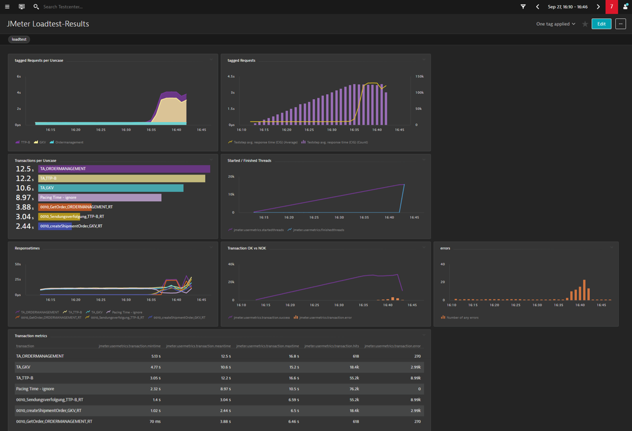
Task: Click the Edit button
Action: click(601, 24)
